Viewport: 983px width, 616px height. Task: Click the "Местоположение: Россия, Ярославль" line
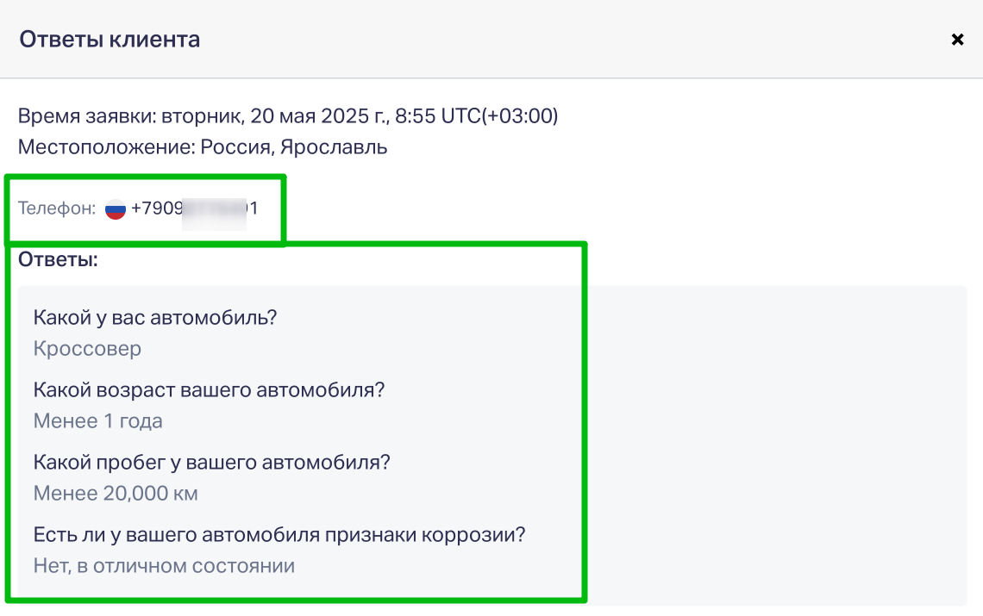click(203, 147)
